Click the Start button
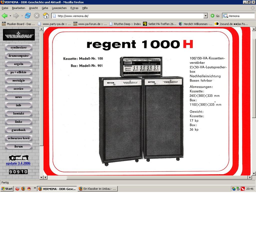This screenshot has width=256, height=250. [7, 189]
